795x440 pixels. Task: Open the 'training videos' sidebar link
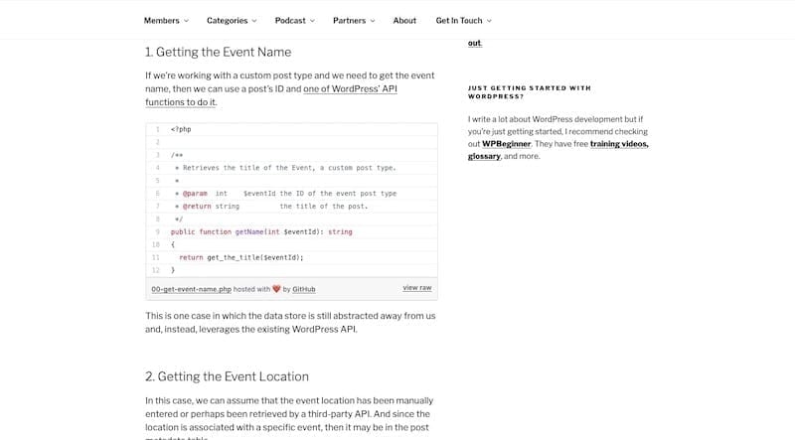tap(619, 144)
